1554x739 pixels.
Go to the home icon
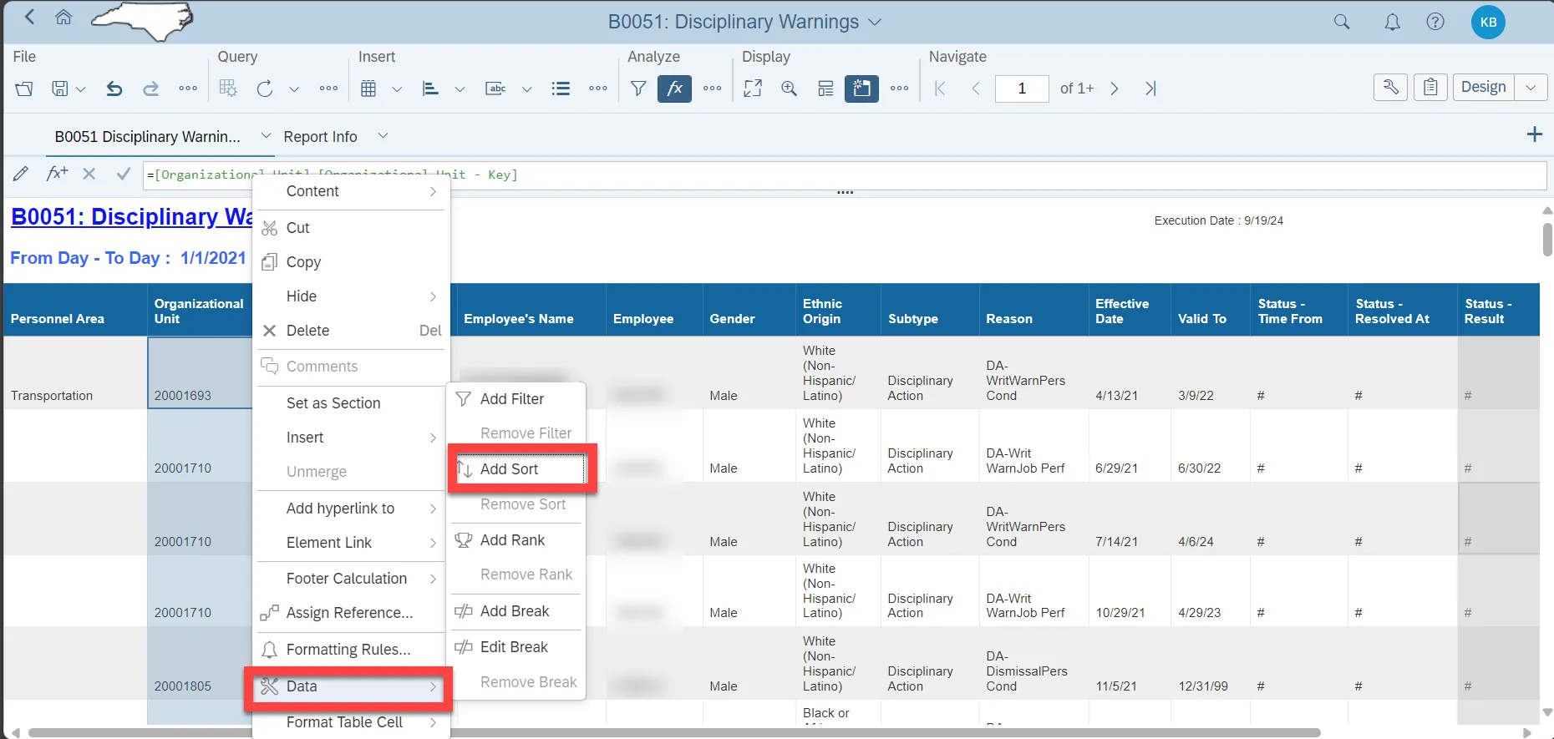(63, 18)
